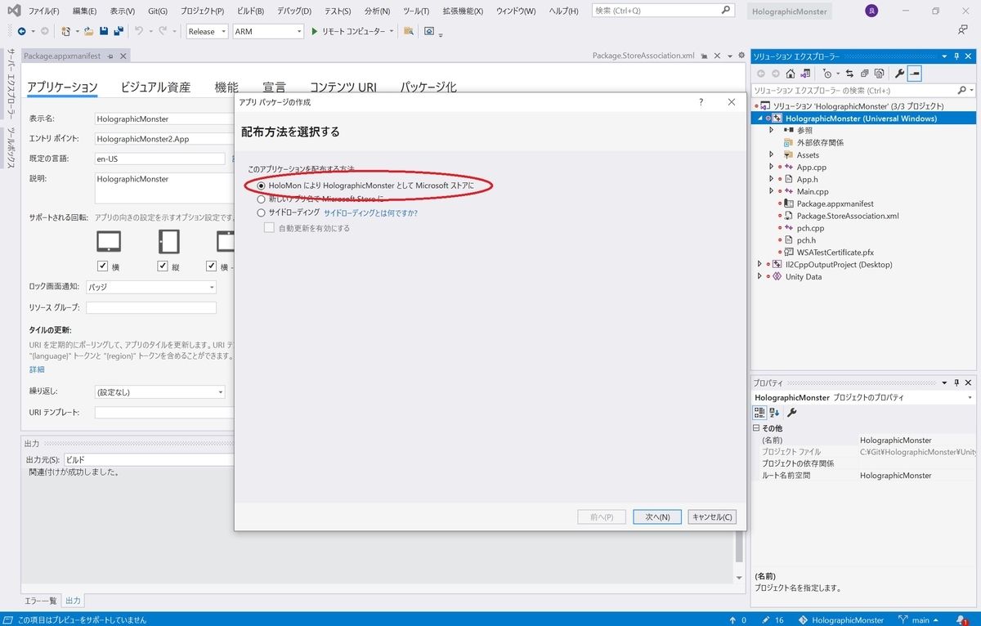This screenshot has height=626, width=981.
Task: Open the ビルド(B) menu
Action: pos(249,11)
